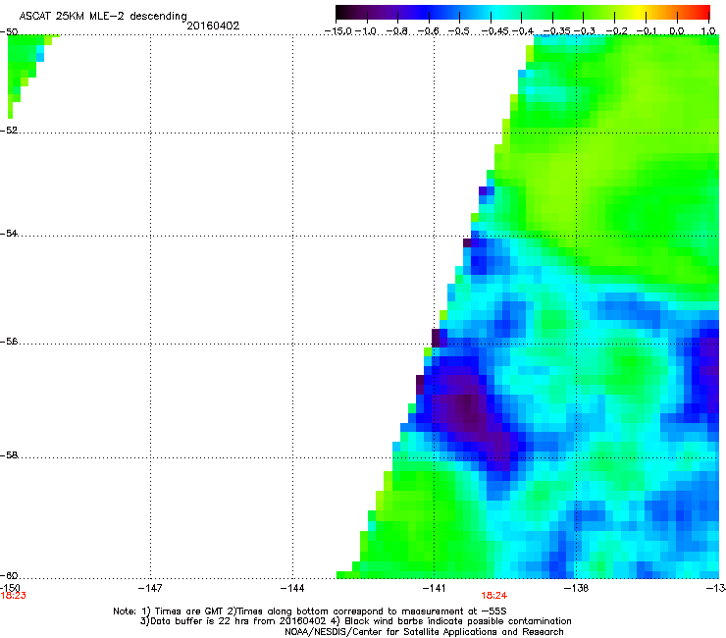Click the red 18:23 time label
726x638 pixels.
[13, 596]
